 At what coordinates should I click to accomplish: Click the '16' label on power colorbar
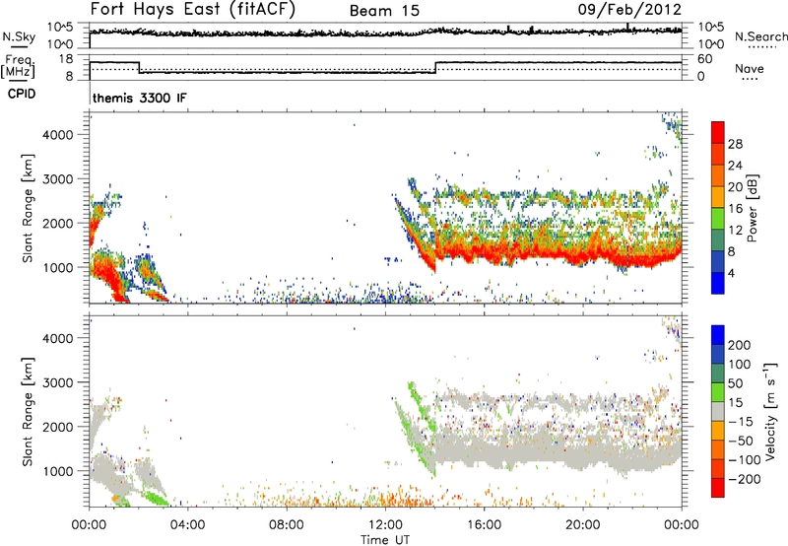(735, 208)
